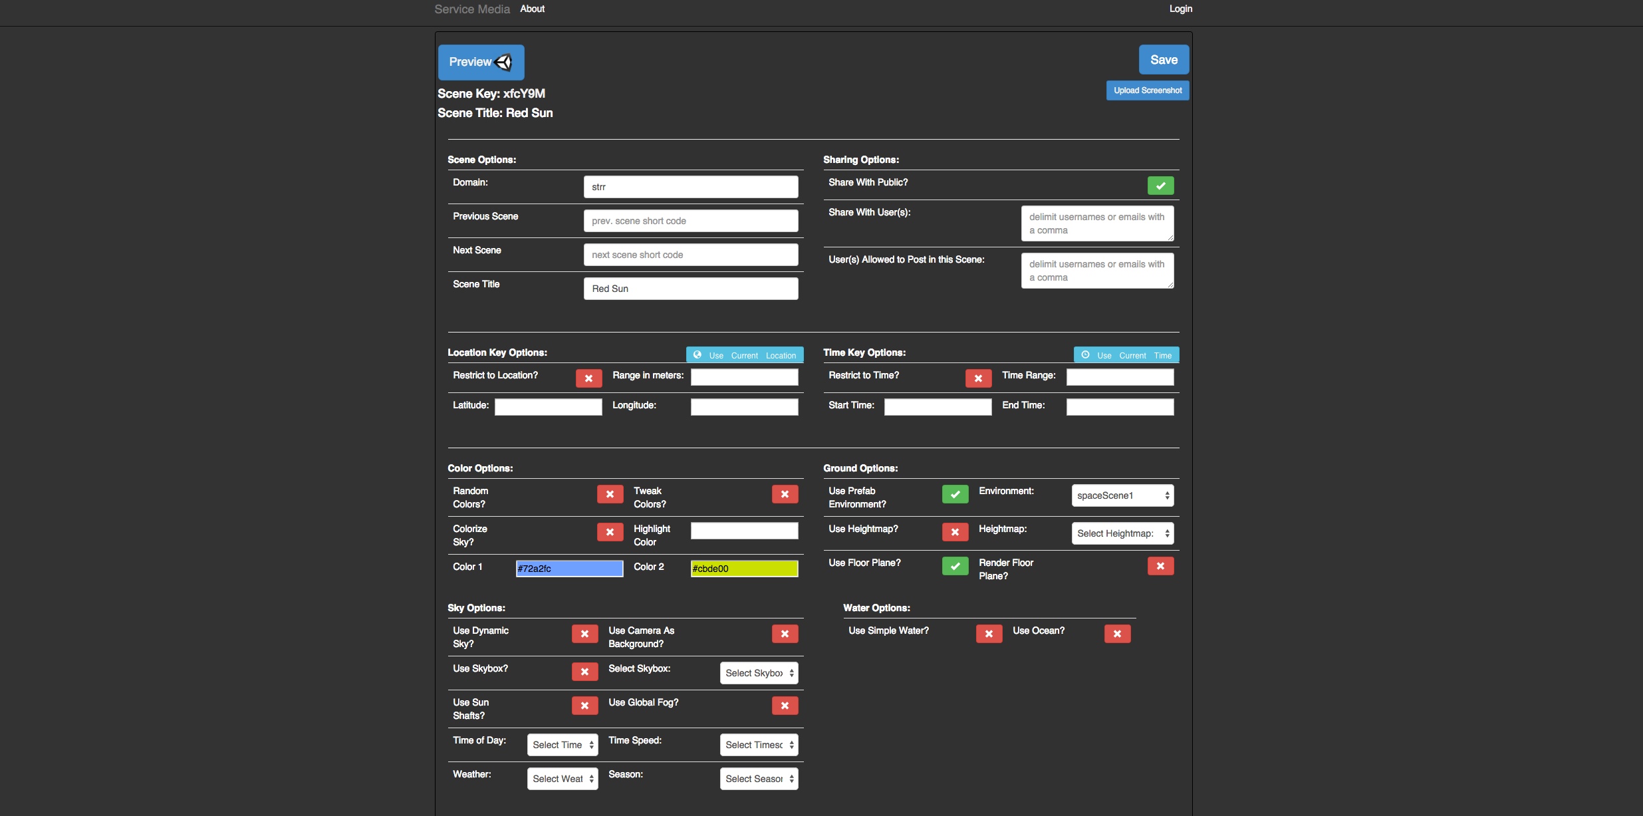Click globe icon on Use Current Location

pyautogui.click(x=697, y=355)
